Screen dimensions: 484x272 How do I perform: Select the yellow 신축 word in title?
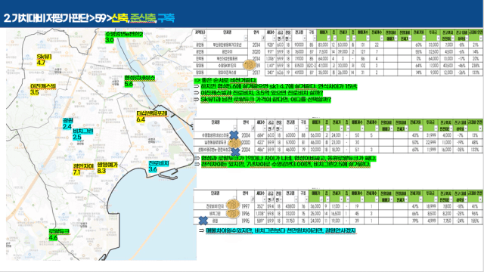point(119,18)
